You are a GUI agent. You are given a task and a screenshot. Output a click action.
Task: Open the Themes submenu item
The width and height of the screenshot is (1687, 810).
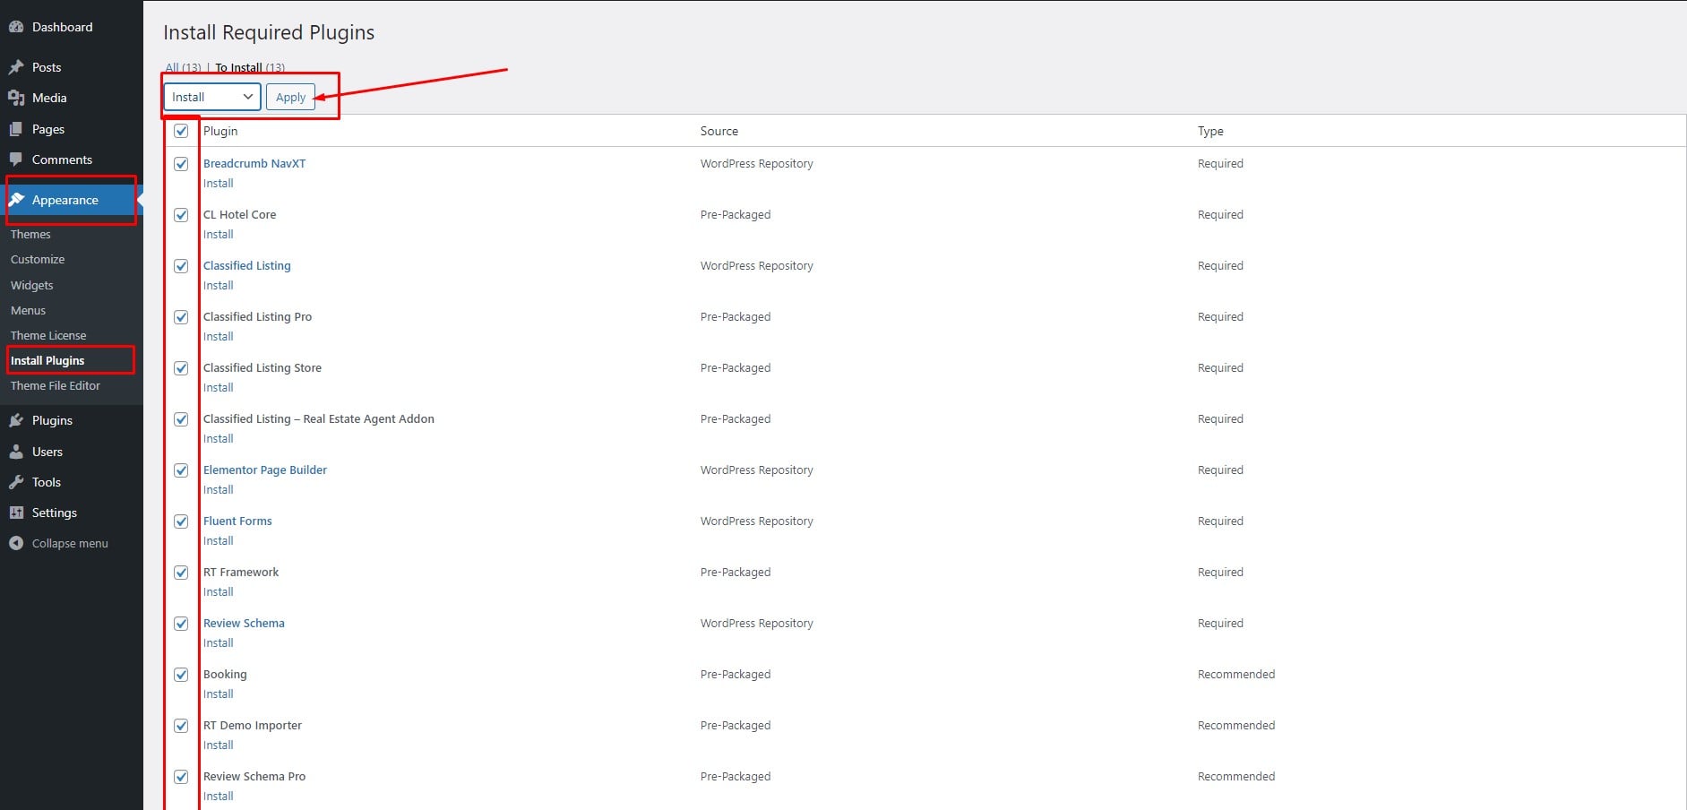tap(30, 234)
